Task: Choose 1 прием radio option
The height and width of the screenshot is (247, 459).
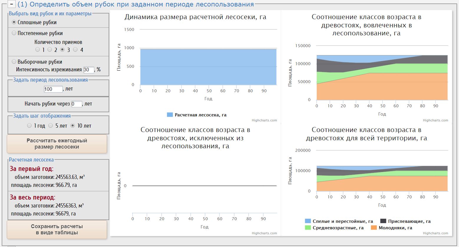Action: [37, 50]
